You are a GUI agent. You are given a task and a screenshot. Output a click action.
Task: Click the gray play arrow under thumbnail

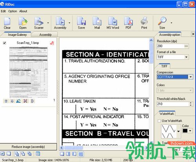(x=33, y=101)
